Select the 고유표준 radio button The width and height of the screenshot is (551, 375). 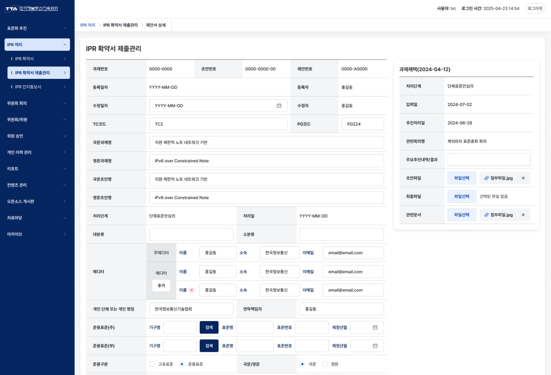pyautogui.click(x=152, y=364)
